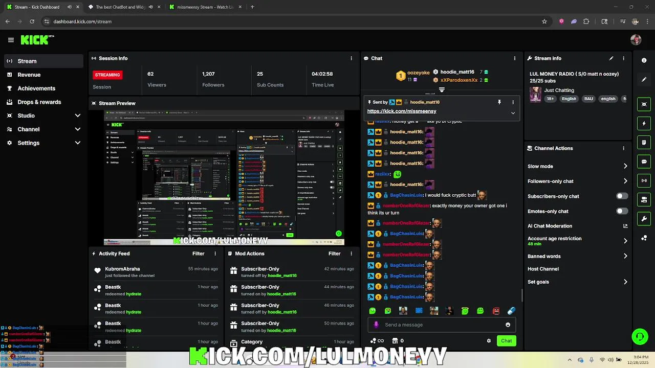Open Mod Actions options menu
This screenshot has height=368, width=655.
[351, 254]
